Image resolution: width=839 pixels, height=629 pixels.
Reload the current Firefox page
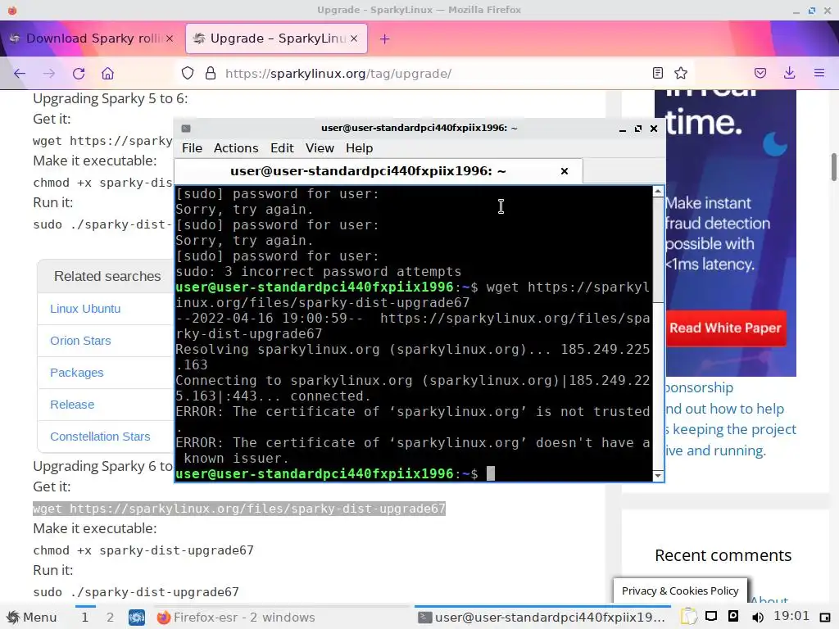[x=79, y=73]
